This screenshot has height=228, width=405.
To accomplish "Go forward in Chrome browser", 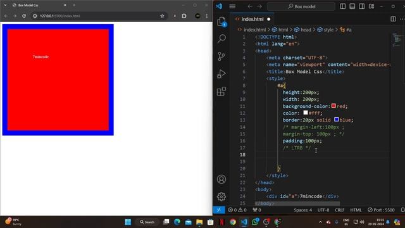I will pyautogui.click(x=15, y=16).
